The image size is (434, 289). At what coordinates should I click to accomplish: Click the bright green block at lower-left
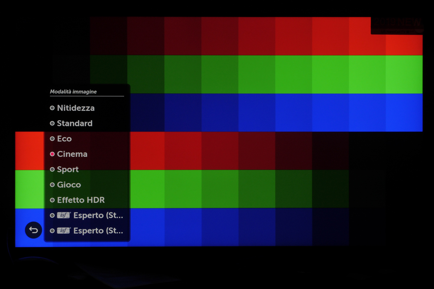click(30, 189)
